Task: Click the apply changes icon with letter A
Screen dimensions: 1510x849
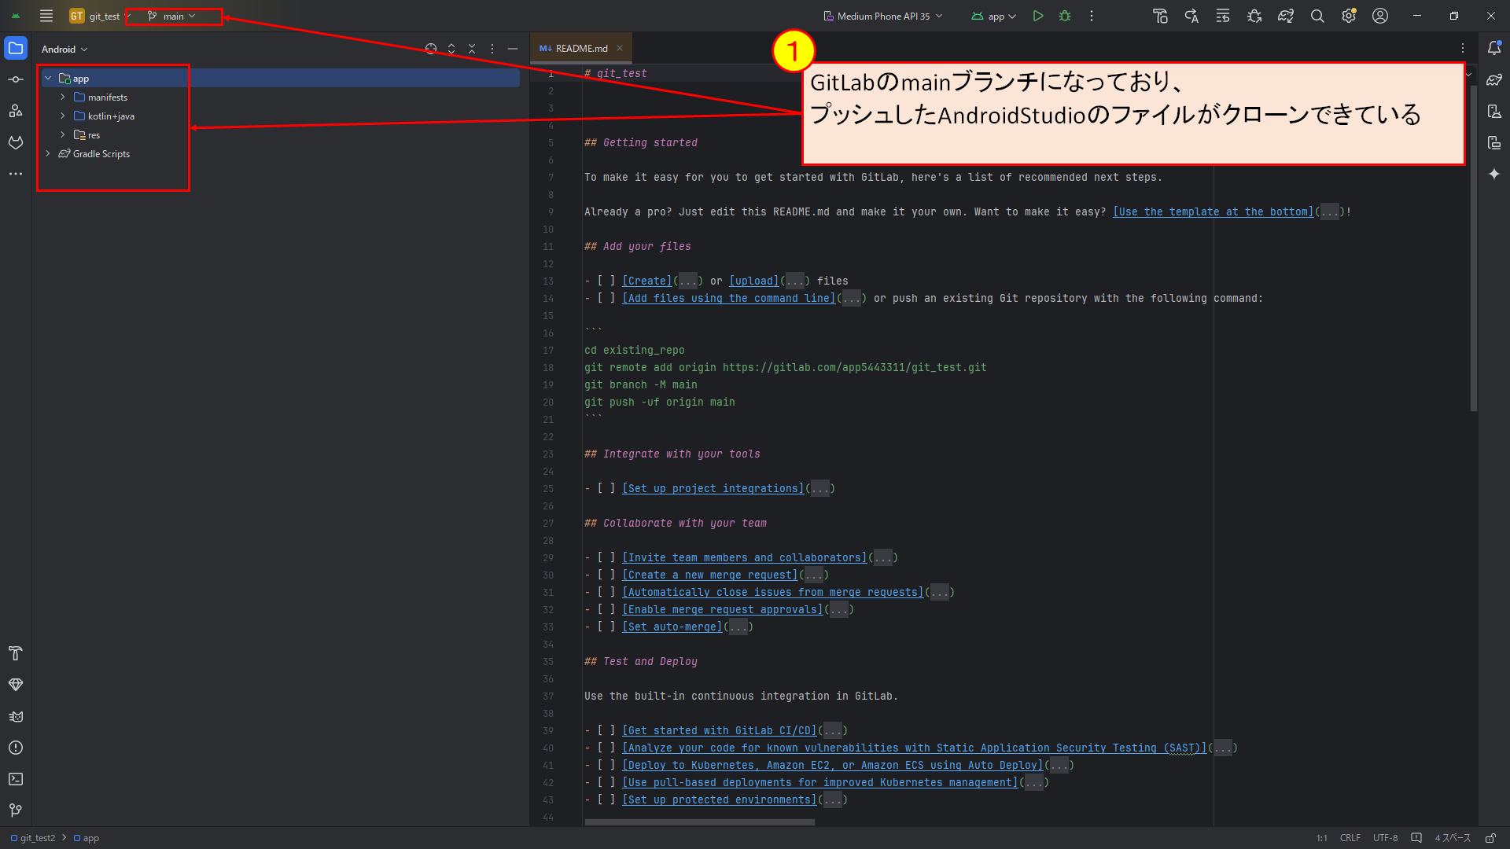Action: [x=1191, y=16]
